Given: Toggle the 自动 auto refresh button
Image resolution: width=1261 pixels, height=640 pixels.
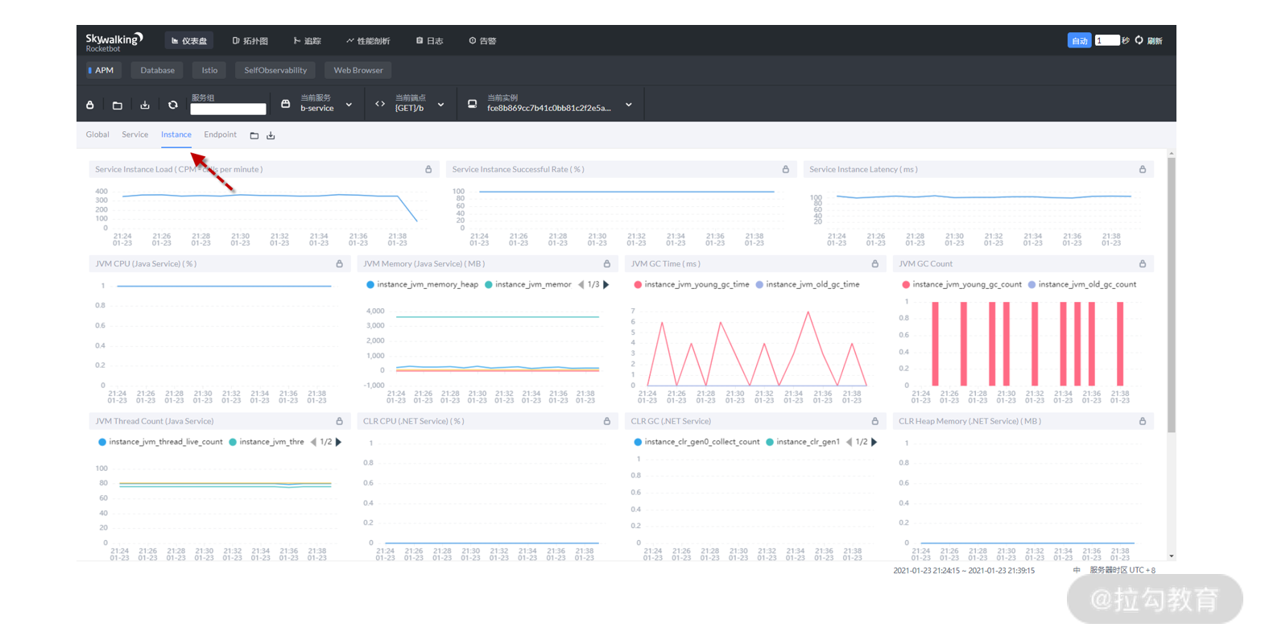Looking at the screenshot, I should point(1079,40).
